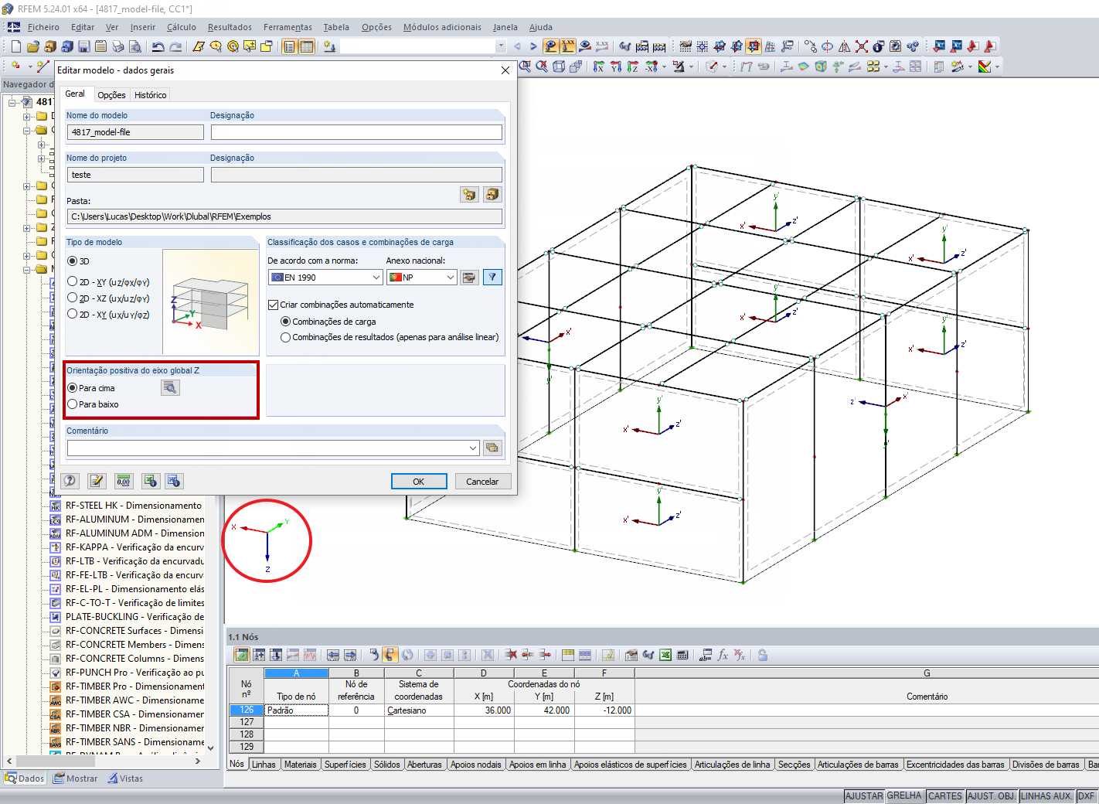Expand the root 4817 node in navigator

pos(12,102)
